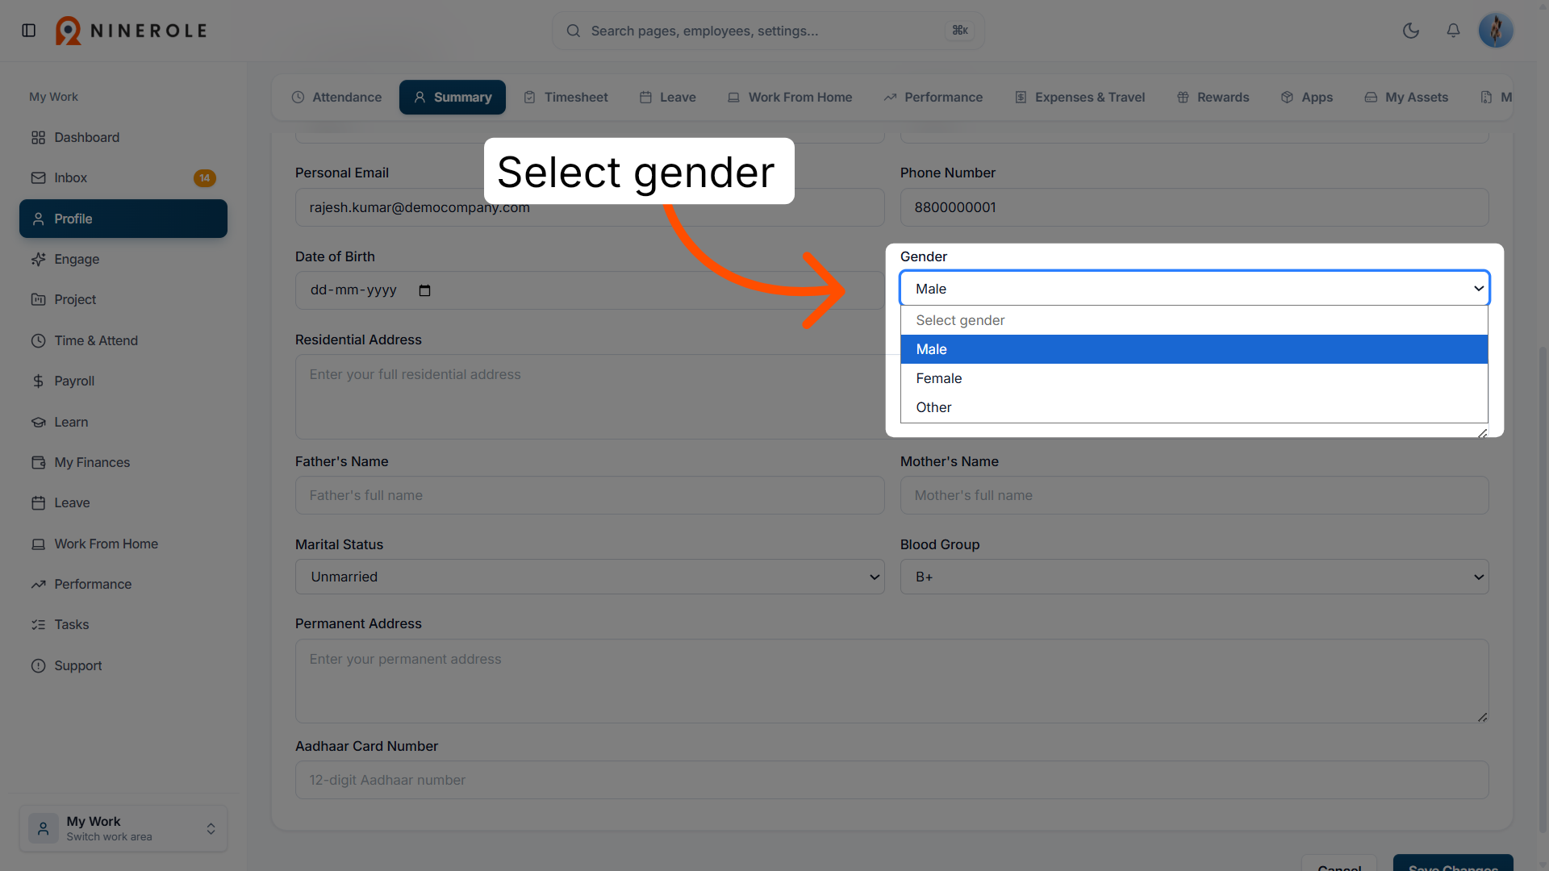Open the Expenses & Travel tab
Image resolution: width=1549 pixels, height=871 pixels.
coord(1079,97)
